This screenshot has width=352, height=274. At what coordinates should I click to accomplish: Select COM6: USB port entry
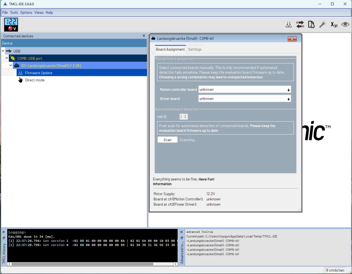point(78,58)
